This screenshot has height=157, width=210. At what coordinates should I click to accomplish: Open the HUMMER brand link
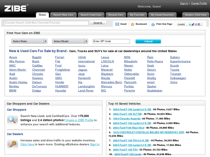tap(62, 86)
